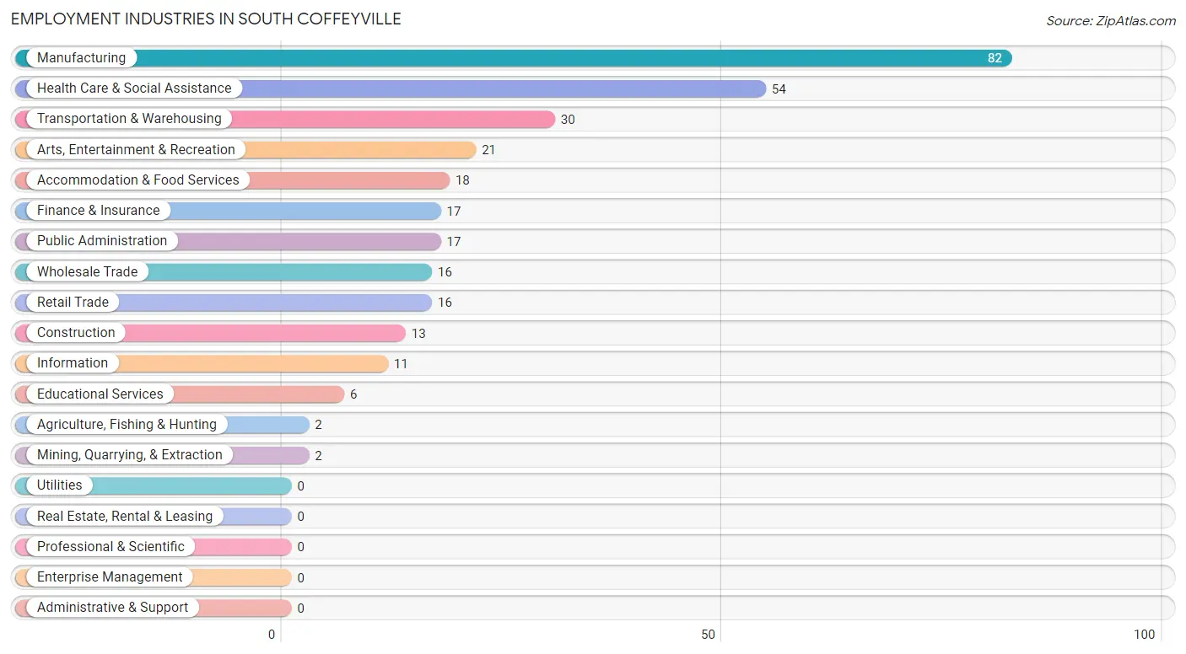This screenshot has height=654, width=1186.
Task: Click the Agriculture, Fishing & Hunting label
Action: tap(127, 425)
